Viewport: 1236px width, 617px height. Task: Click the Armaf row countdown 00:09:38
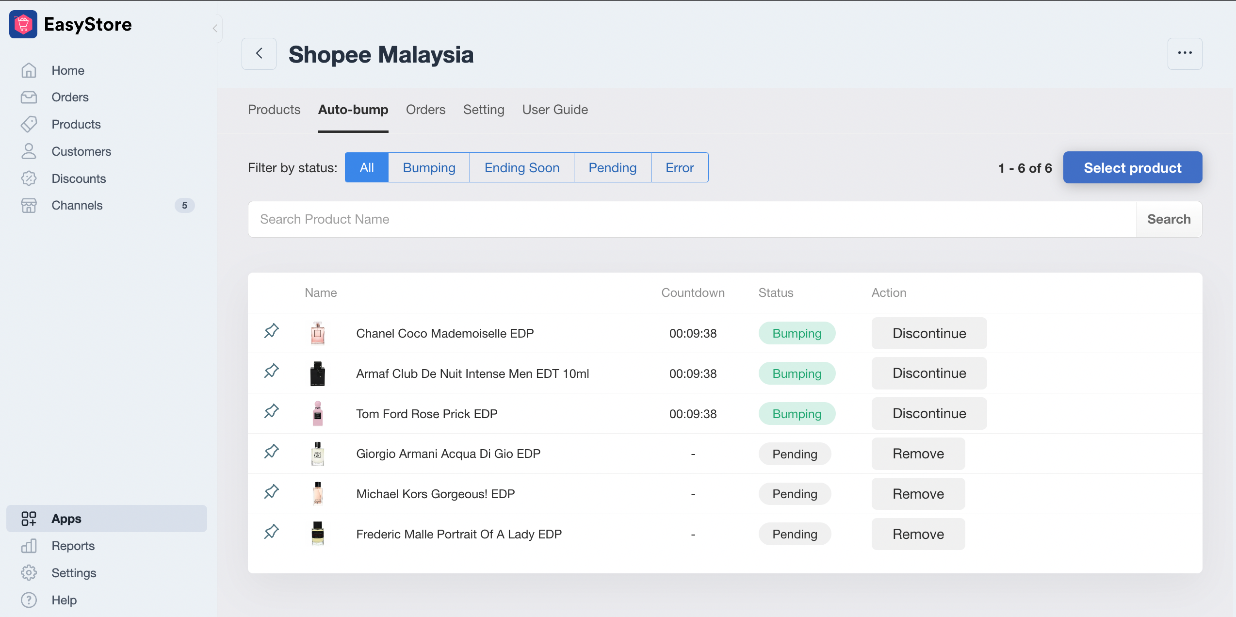click(x=693, y=373)
